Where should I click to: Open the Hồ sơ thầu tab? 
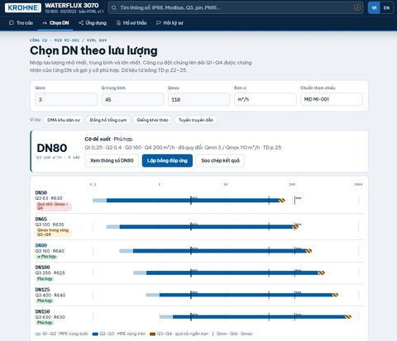pos(132,23)
